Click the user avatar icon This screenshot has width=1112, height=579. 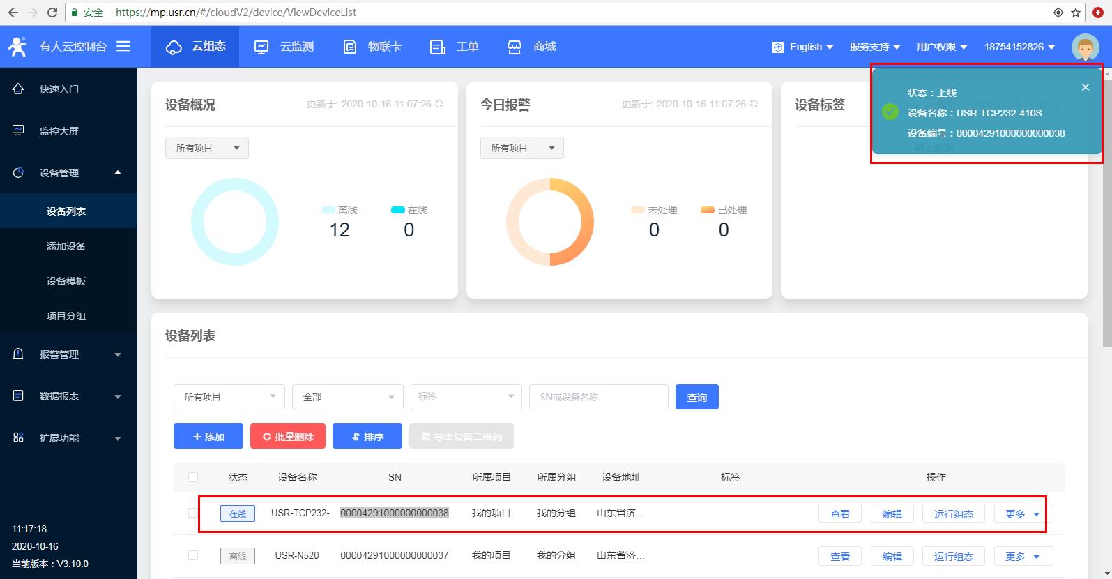click(1085, 47)
